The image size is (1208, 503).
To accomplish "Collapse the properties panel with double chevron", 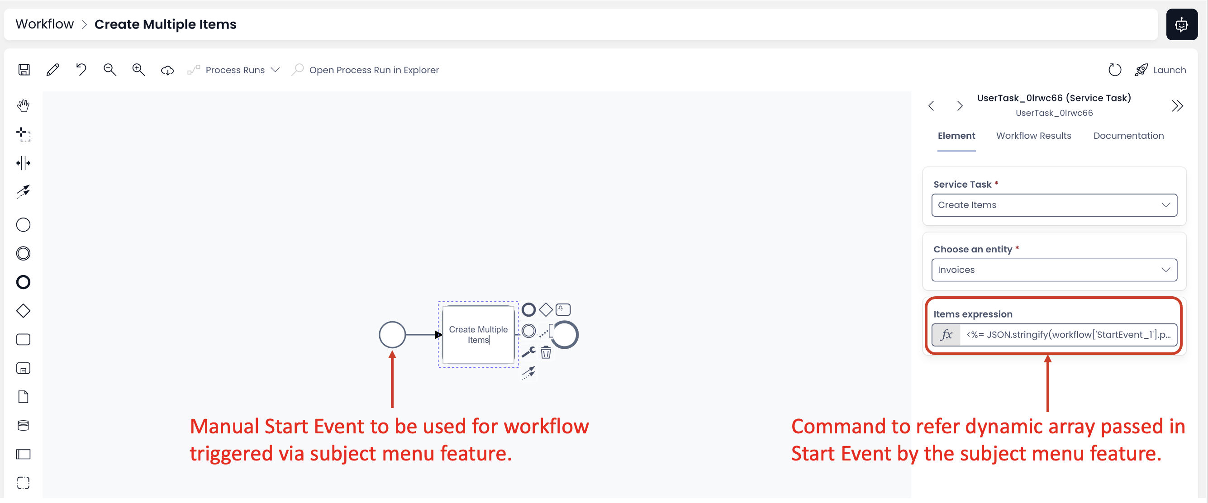I will [1177, 106].
